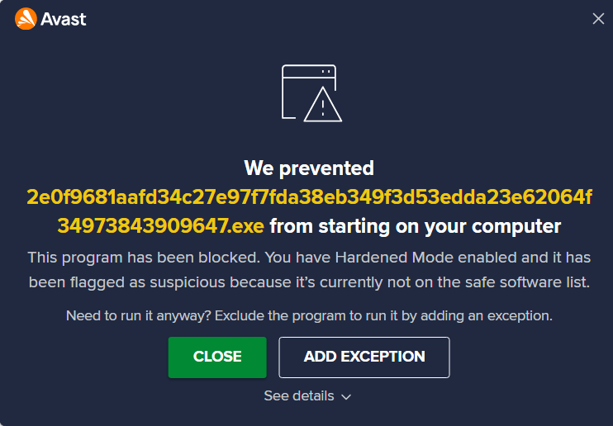613x426 pixels.
Task: Click the phrase flagged as suspicious
Action: (x=147, y=282)
